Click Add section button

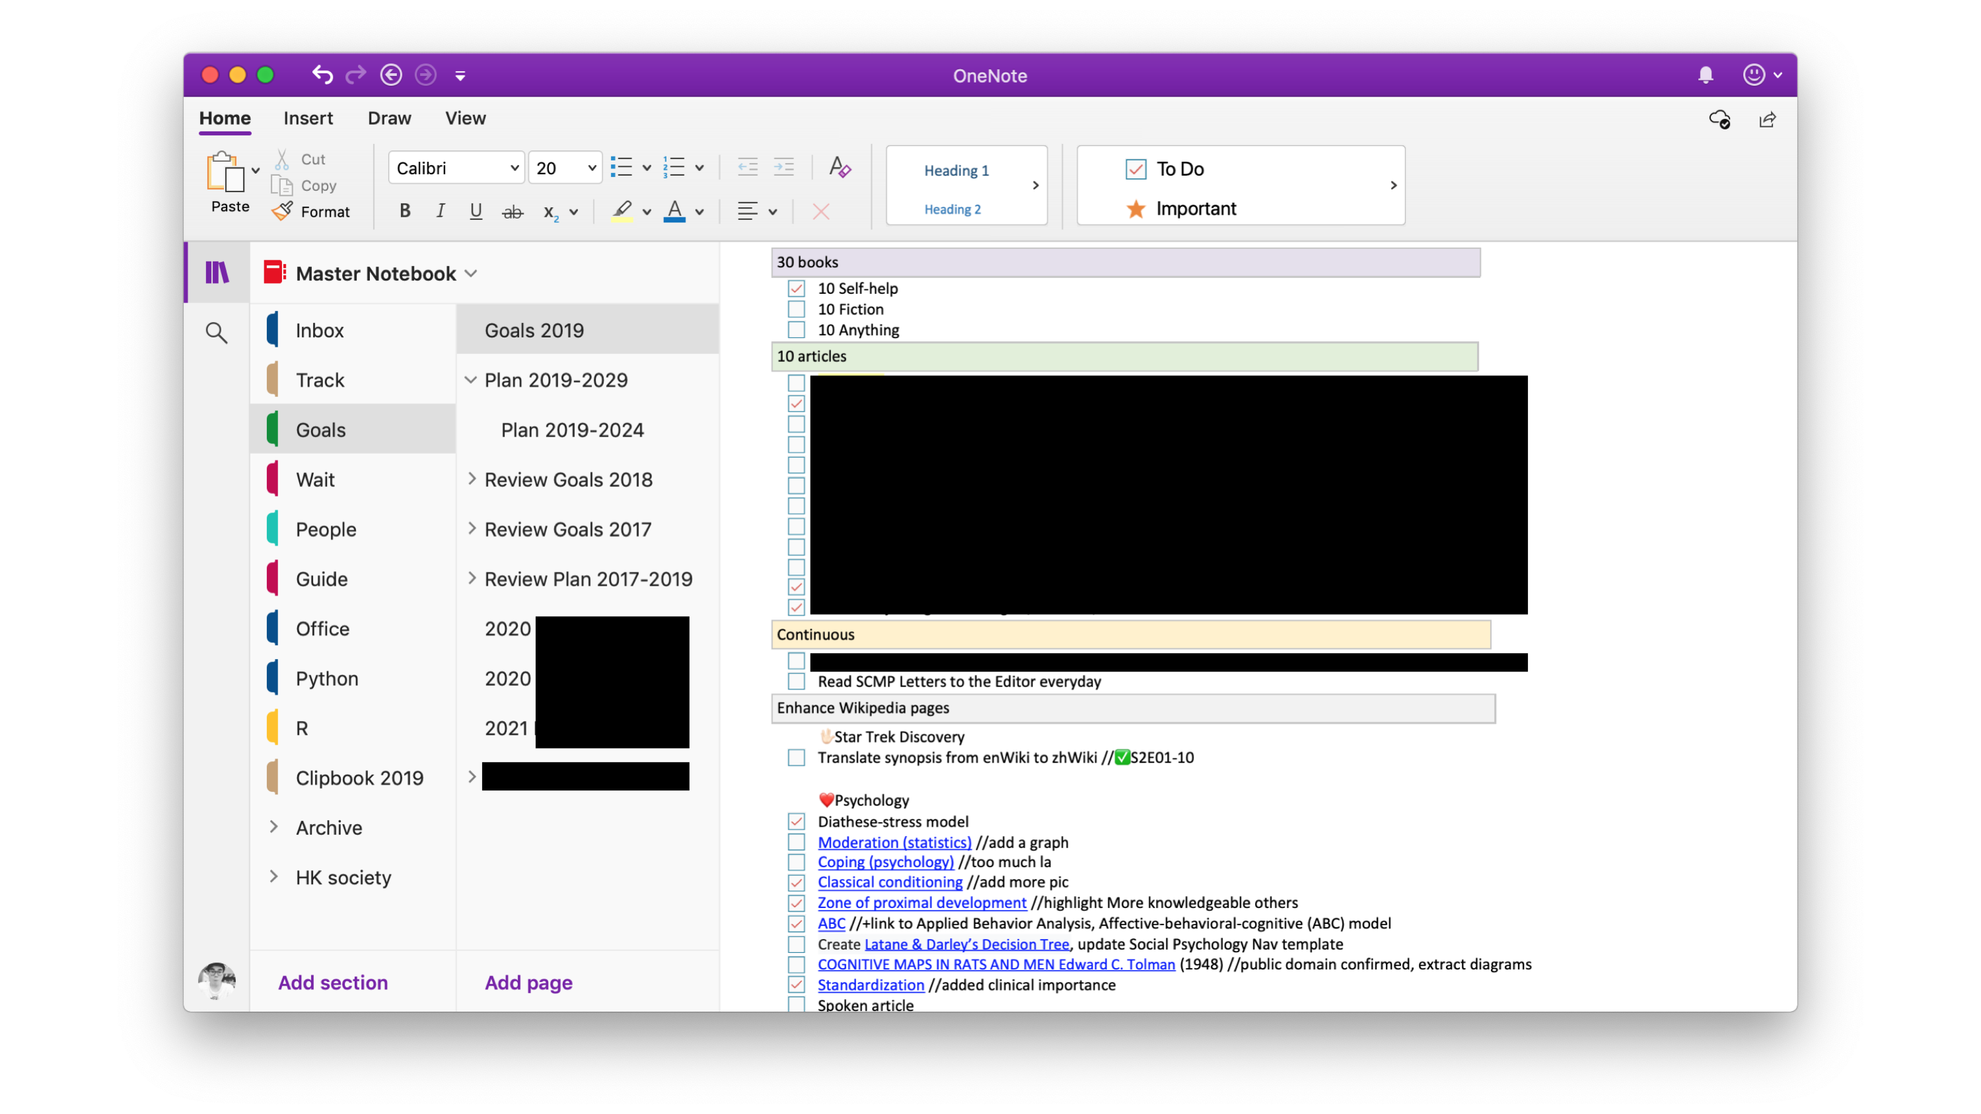click(x=332, y=983)
